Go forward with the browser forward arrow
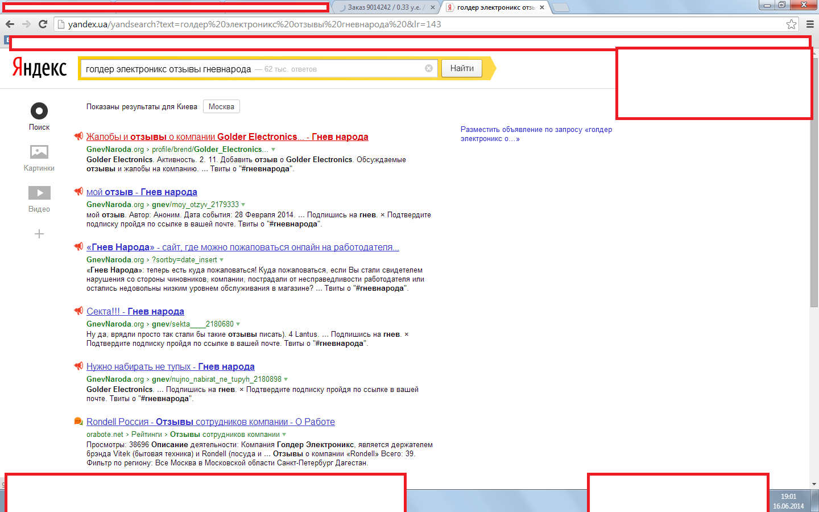Viewport: 819px width, 512px height. click(26, 24)
